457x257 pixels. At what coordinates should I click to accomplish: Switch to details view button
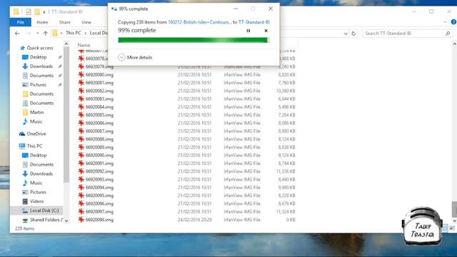[x=446, y=228]
